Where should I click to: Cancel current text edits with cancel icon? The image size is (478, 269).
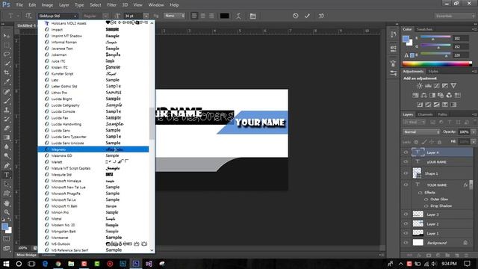(296, 16)
